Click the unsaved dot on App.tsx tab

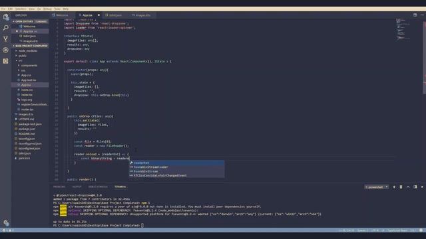coord(99,15)
